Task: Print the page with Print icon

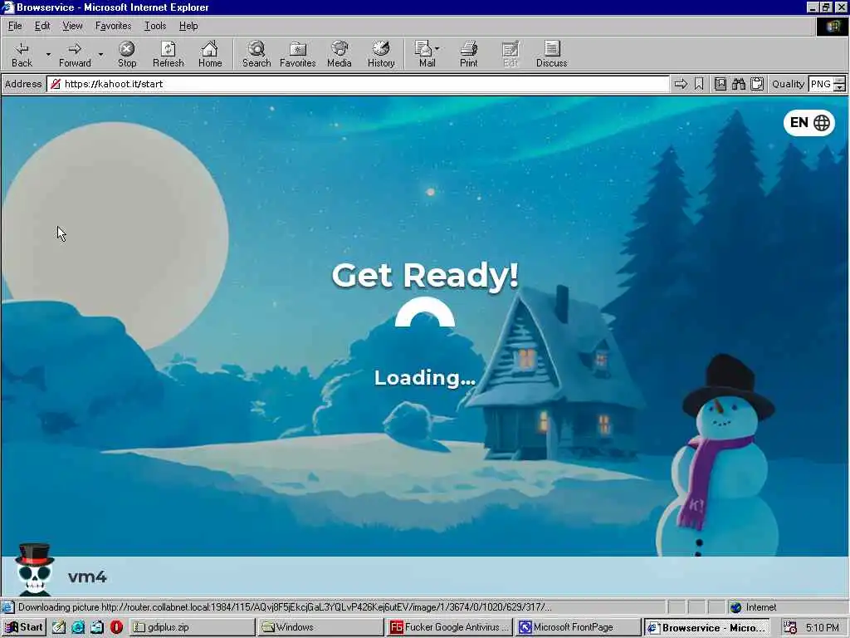Action: tap(469, 54)
